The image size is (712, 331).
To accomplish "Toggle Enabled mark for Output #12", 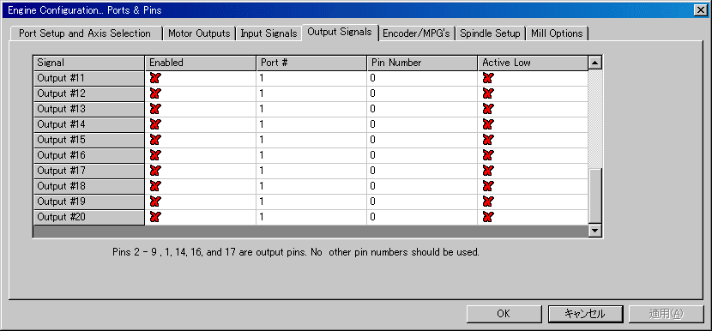I will [x=155, y=93].
